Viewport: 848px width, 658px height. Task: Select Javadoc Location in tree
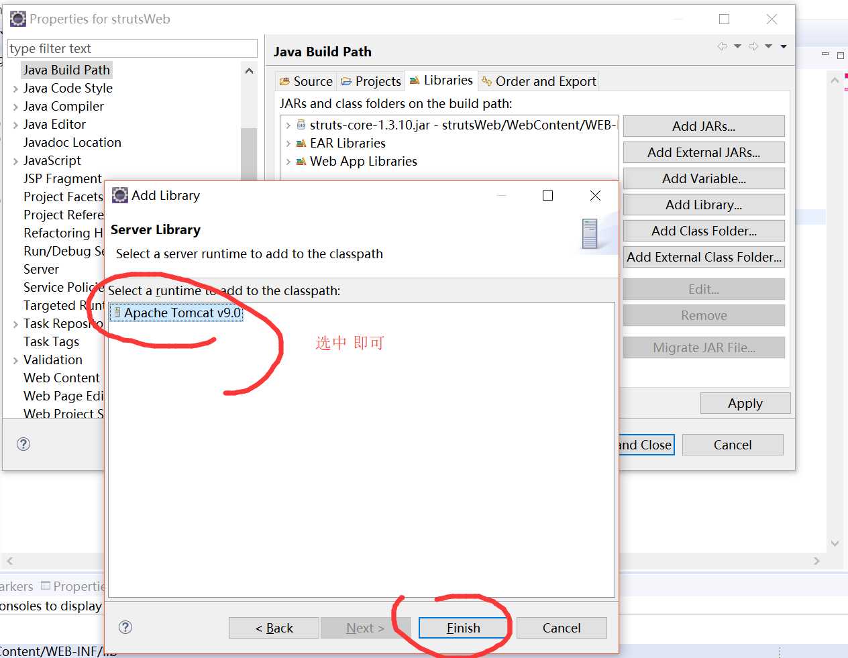(x=72, y=142)
